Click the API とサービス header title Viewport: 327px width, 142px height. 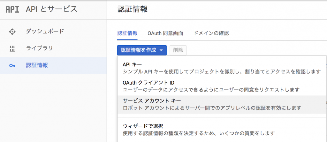pyautogui.click(x=52, y=9)
